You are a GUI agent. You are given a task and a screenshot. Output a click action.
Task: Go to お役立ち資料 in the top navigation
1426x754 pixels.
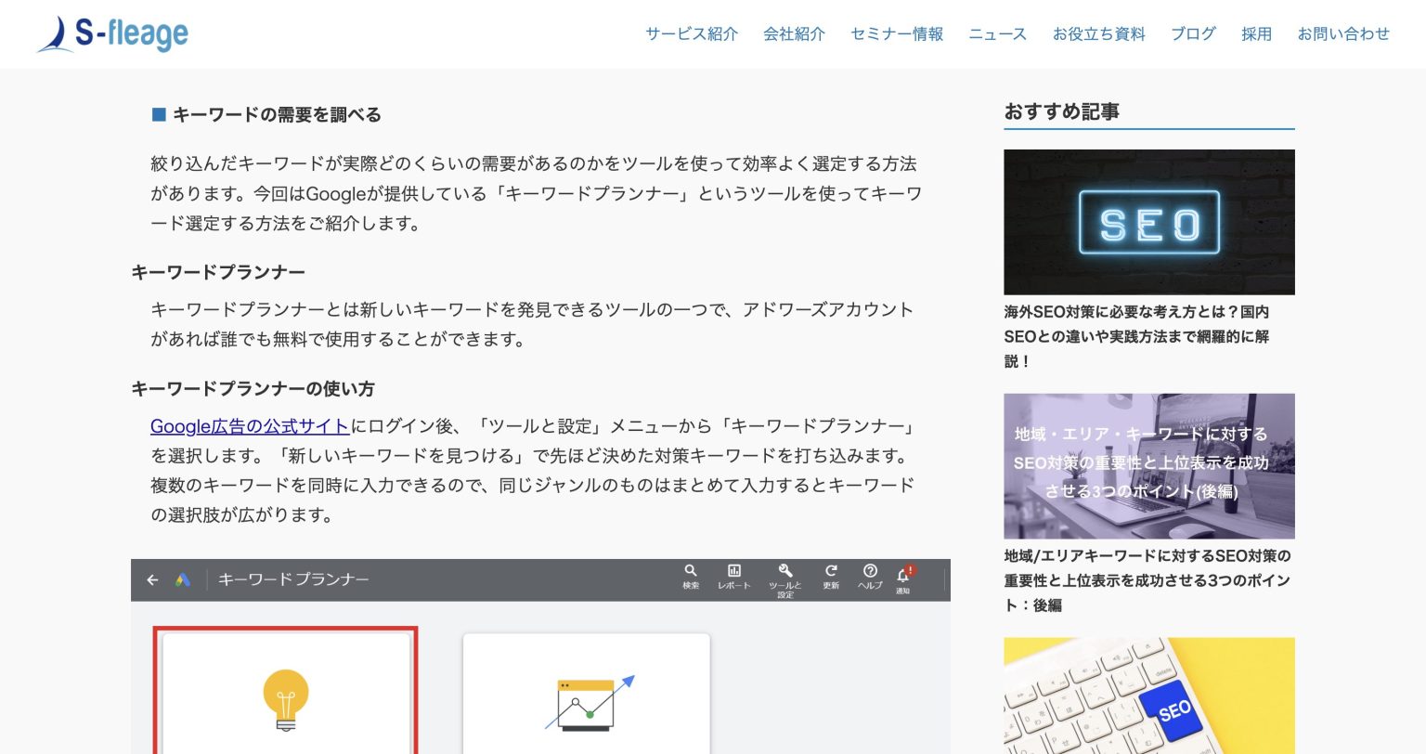click(x=1098, y=34)
